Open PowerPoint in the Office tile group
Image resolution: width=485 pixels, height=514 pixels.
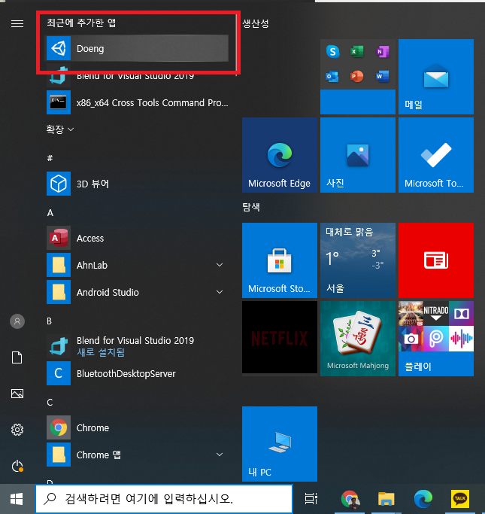pyautogui.click(x=357, y=77)
